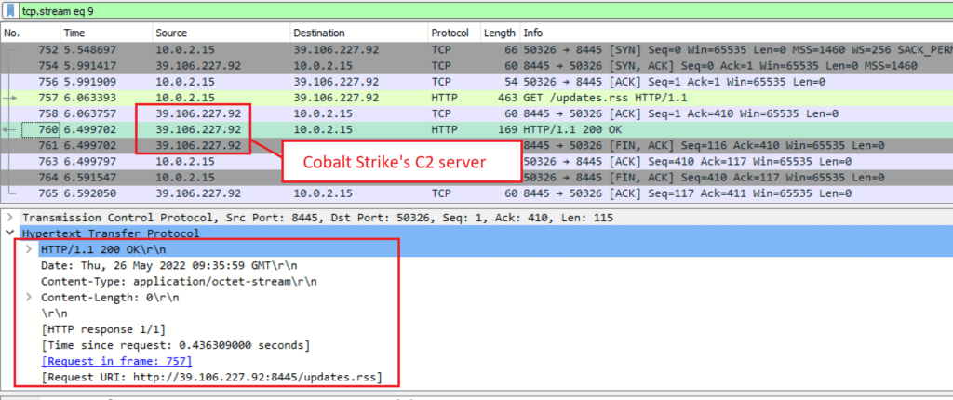Click source 39.106.227.92 in packet 765

click(198, 193)
